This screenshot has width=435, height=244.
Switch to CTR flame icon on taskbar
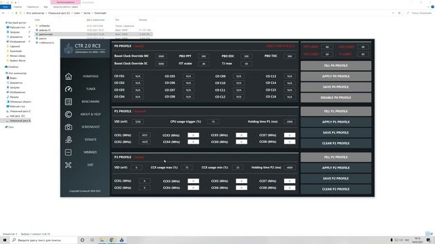click(x=122, y=240)
